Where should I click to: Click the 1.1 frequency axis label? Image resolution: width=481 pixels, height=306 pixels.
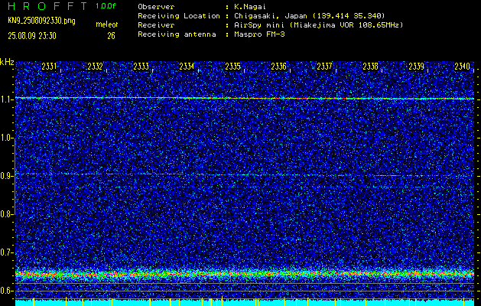click(x=6, y=99)
